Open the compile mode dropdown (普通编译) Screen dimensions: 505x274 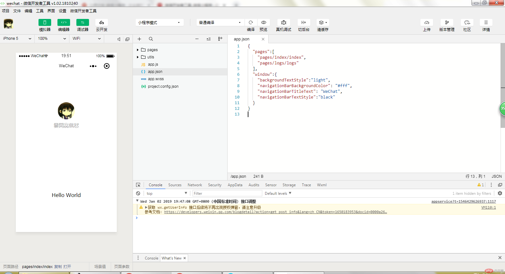pos(220,22)
